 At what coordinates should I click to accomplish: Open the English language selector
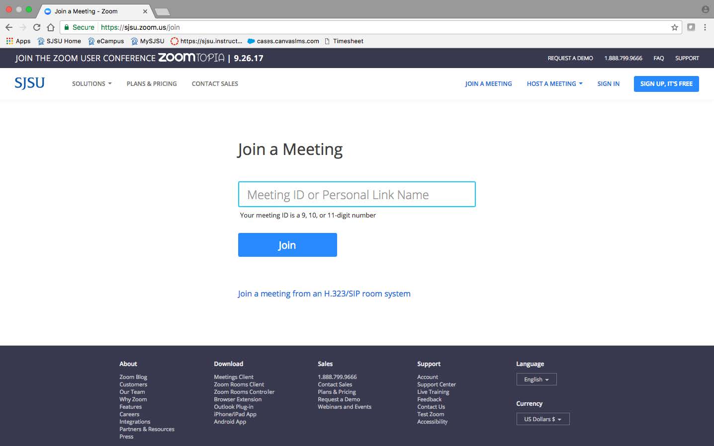point(536,379)
